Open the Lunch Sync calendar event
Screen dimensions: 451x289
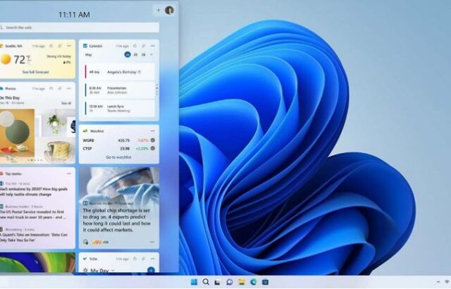(x=120, y=109)
